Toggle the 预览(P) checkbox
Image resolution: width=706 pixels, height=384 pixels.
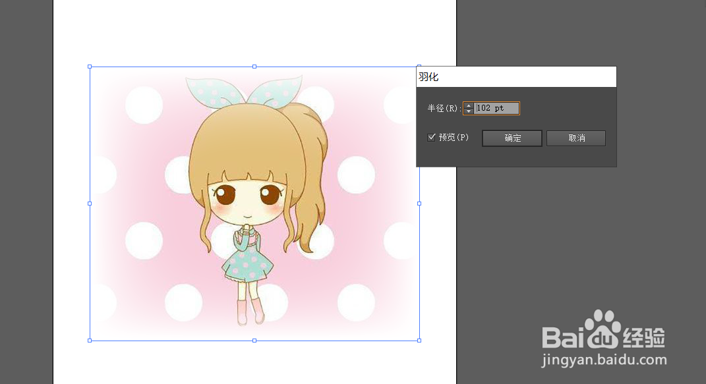(x=431, y=137)
